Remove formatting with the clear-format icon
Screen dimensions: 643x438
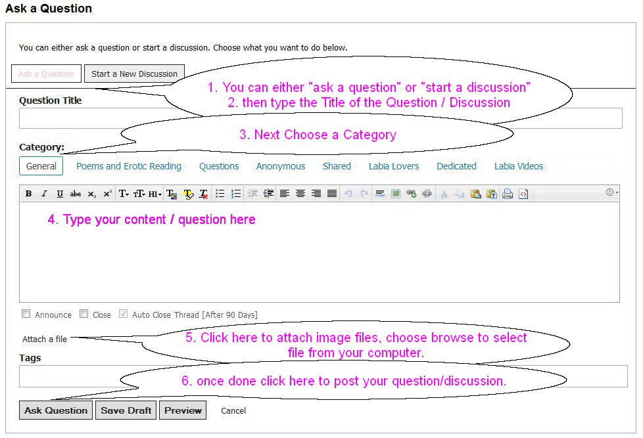pos(204,194)
